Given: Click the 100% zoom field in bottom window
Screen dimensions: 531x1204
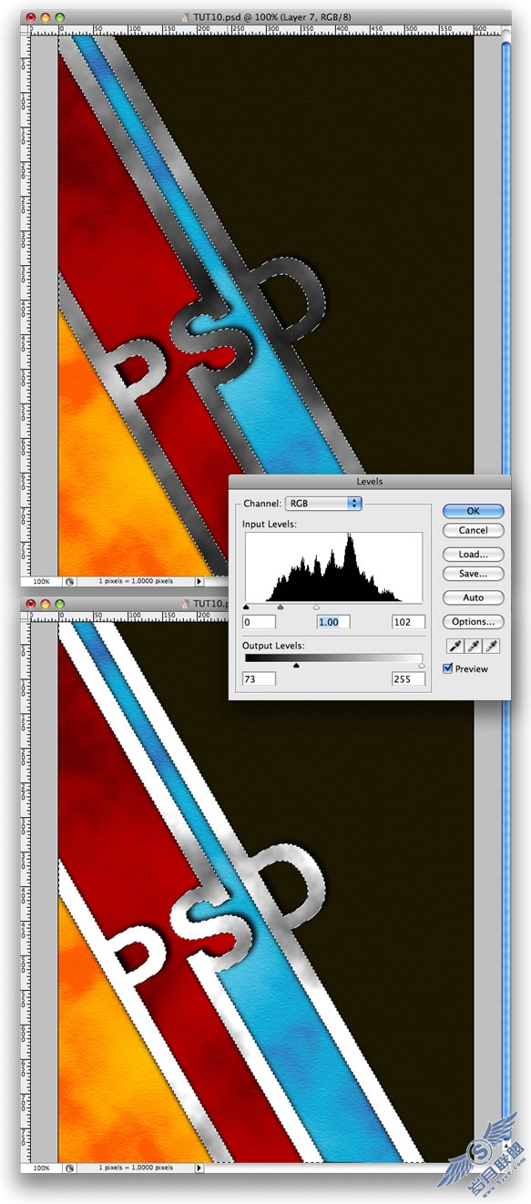Looking at the screenshot, I should tap(42, 1167).
